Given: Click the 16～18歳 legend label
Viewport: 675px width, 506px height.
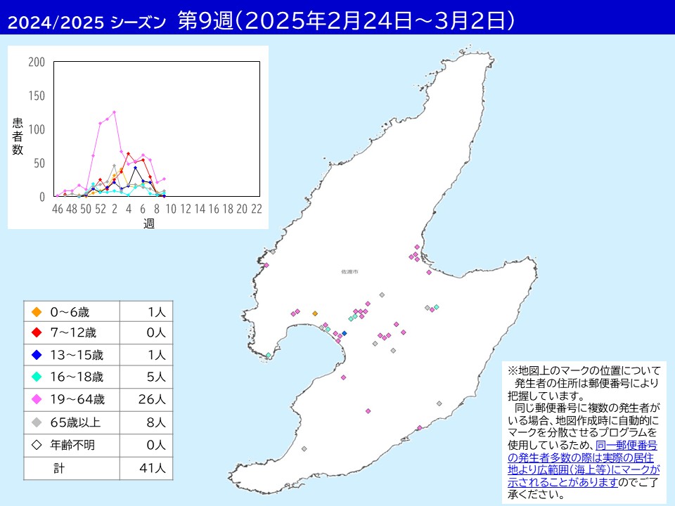Looking at the screenshot, I should click(77, 377).
